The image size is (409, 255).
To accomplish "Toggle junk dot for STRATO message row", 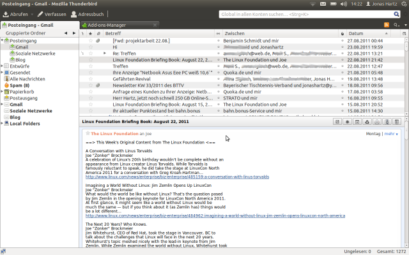I will (343, 98).
